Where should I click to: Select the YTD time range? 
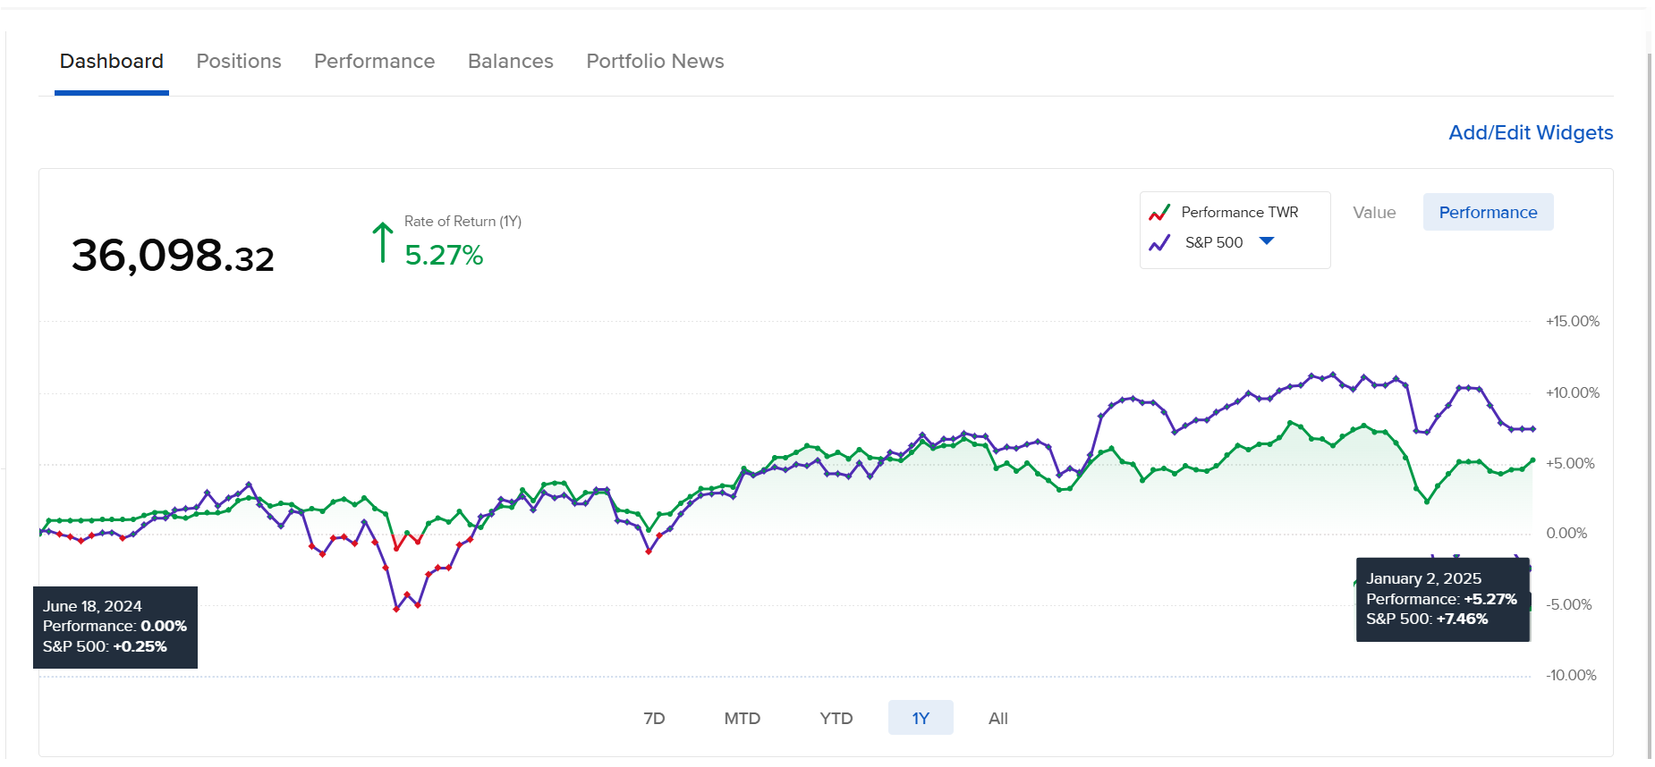click(x=836, y=719)
